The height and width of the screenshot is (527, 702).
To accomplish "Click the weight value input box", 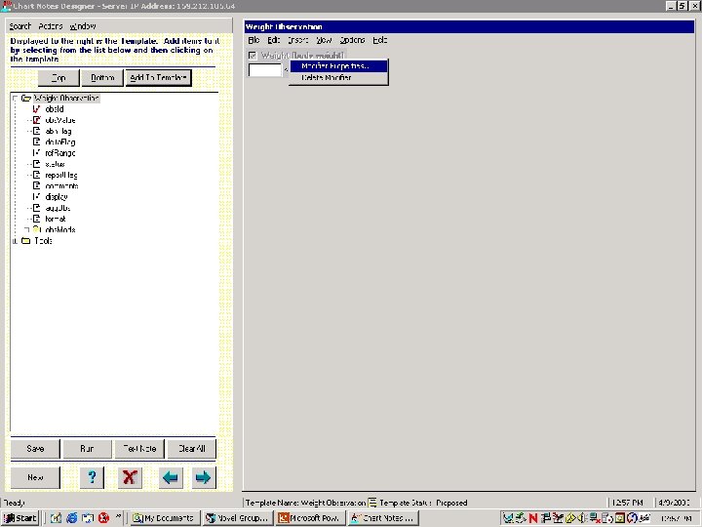I will (265, 70).
